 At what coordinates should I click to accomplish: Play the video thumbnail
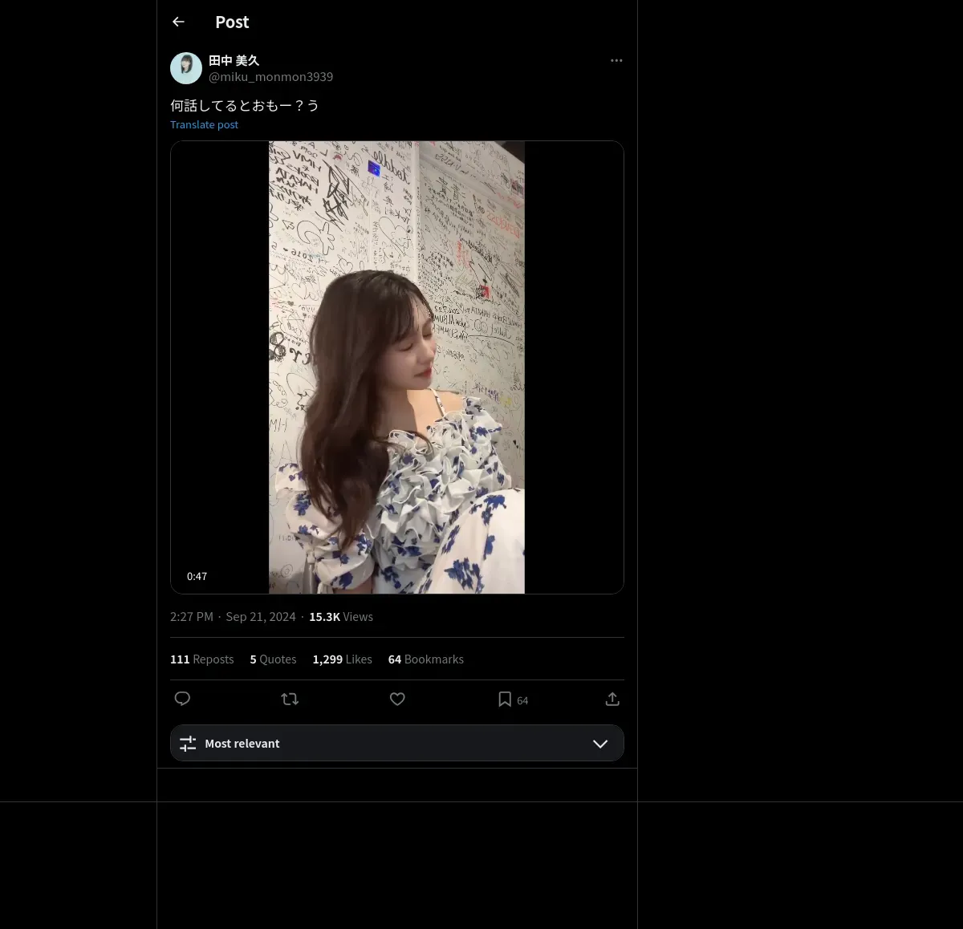coord(396,367)
